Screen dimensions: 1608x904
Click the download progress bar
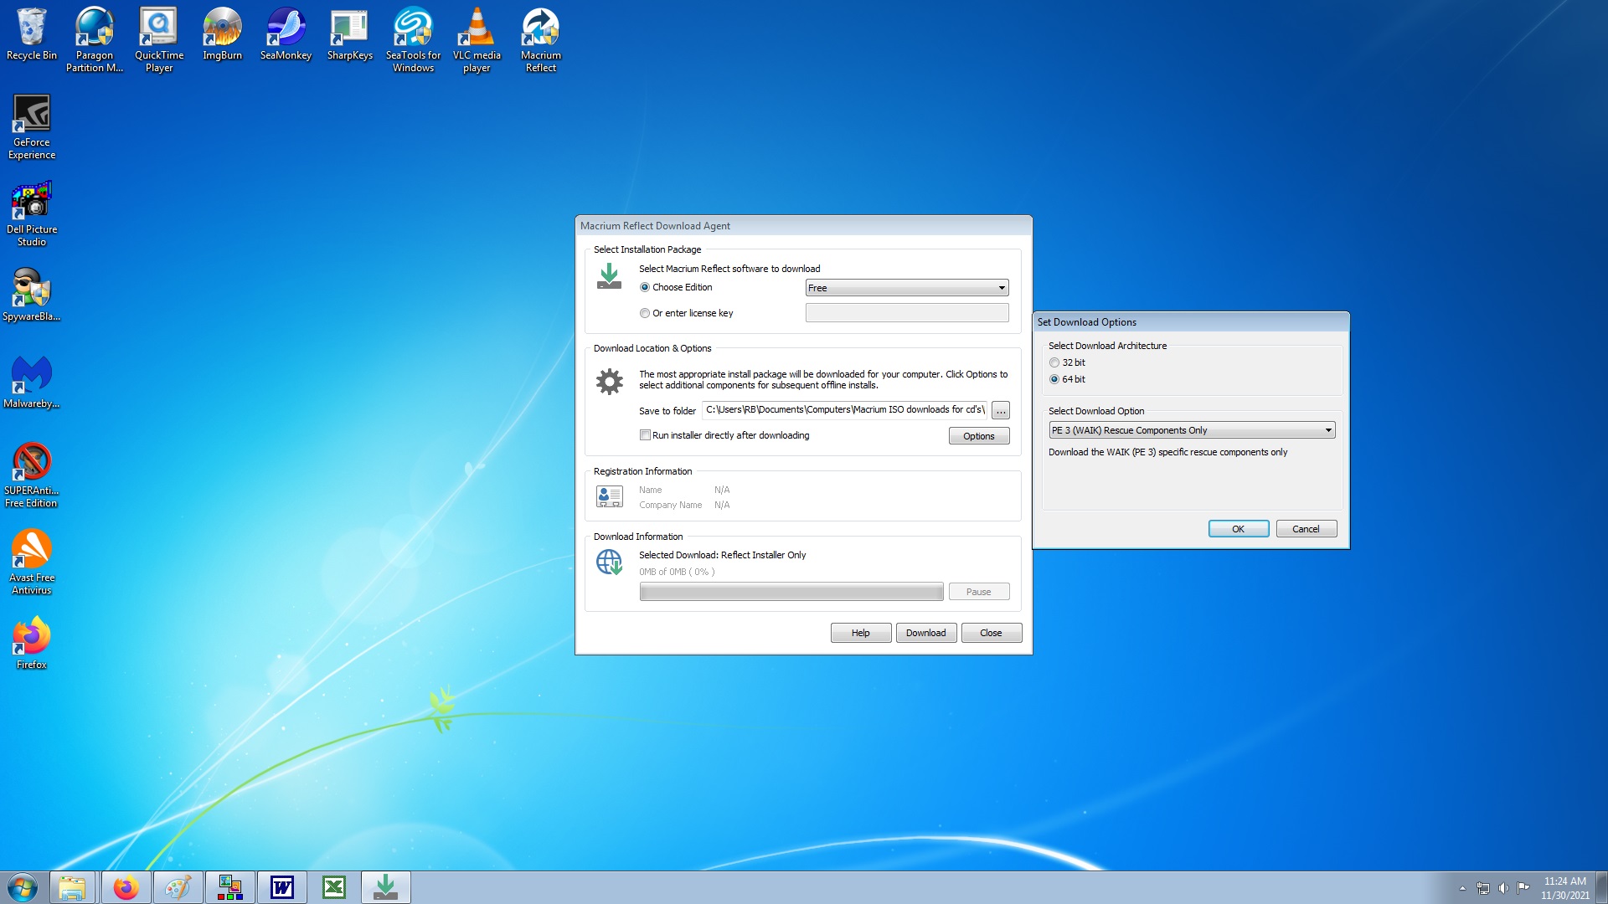point(791,592)
